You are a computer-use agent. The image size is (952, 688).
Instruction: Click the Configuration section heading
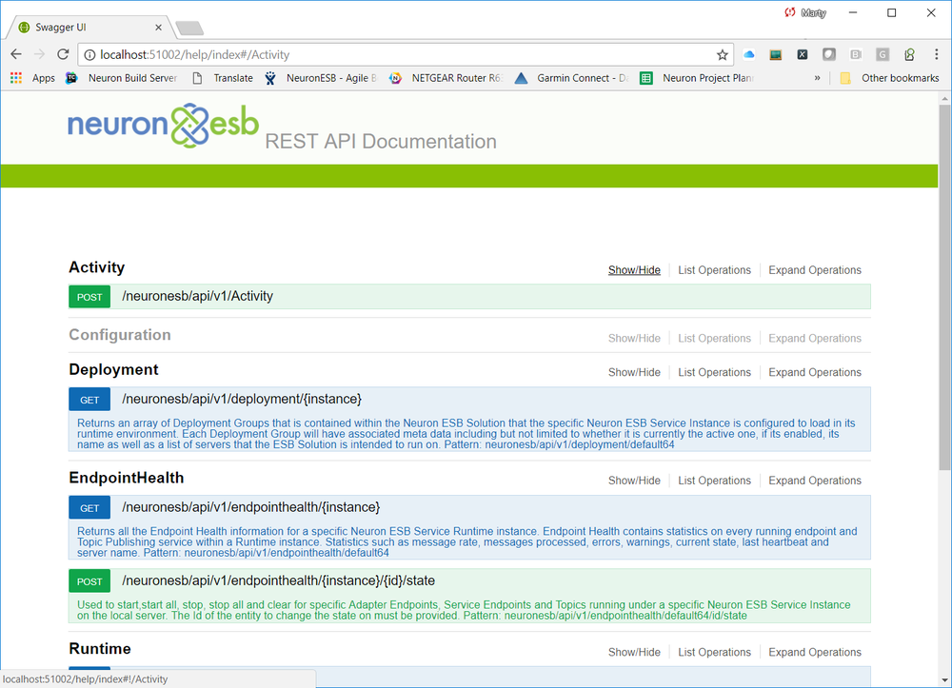coord(120,336)
